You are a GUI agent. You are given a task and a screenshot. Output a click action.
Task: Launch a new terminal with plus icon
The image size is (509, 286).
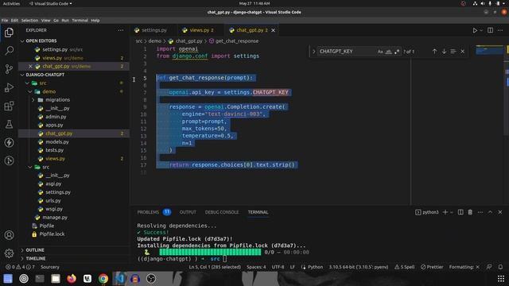(445, 212)
